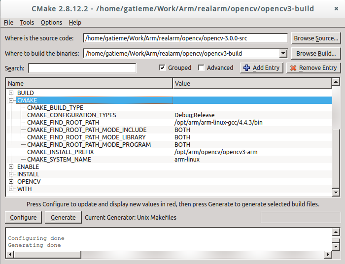Click the /opt/arm/opencv/opencv3-arm value

(x=216, y=152)
